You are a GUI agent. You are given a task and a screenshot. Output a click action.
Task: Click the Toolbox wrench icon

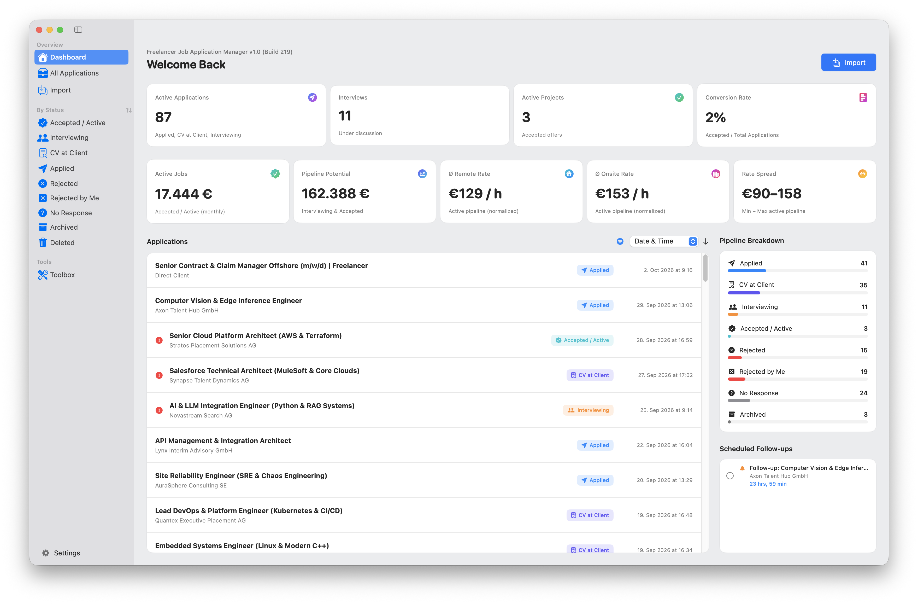click(x=43, y=275)
